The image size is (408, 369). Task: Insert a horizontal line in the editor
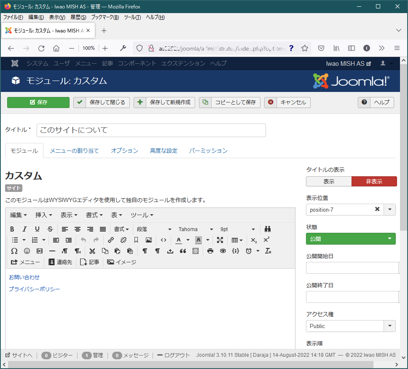52,251
